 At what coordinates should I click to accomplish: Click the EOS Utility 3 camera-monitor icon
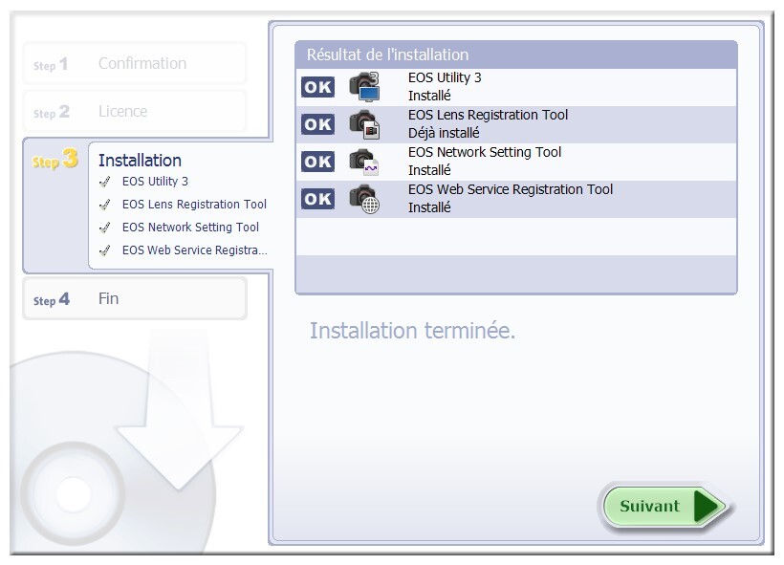pyautogui.click(x=364, y=86)
